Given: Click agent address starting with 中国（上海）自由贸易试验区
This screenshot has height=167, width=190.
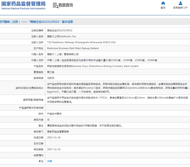Looking at the screenshot, I should pos(102,60).
